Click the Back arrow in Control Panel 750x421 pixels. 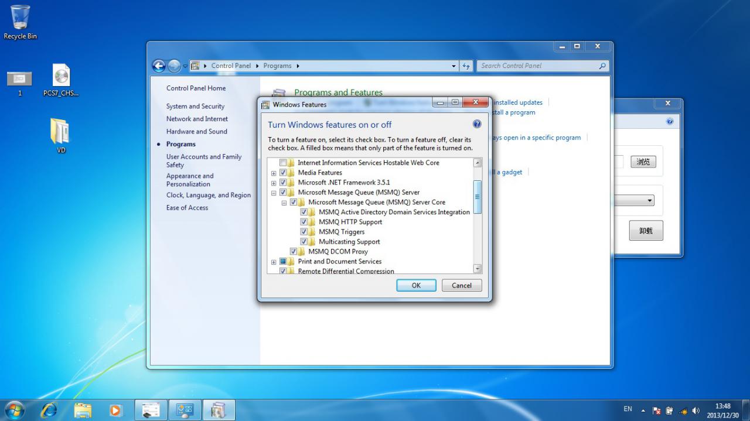pyautogui.click(x=159, y=66)
